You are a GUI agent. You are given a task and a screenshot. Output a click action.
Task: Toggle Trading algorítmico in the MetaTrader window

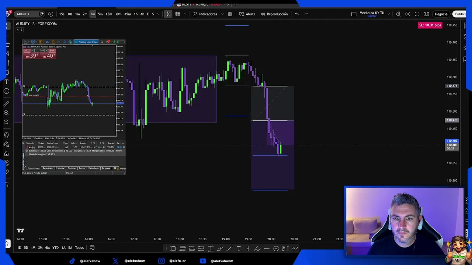click(x=86, y=42)
